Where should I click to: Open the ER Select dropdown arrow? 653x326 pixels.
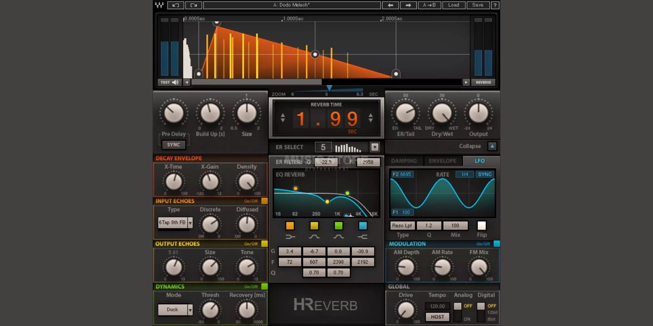pyautogui.click(x=375, y=147)
